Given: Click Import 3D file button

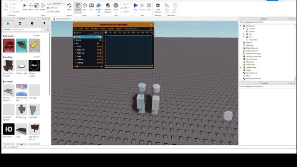Looking at the screenshot, I should click(98, 8).
